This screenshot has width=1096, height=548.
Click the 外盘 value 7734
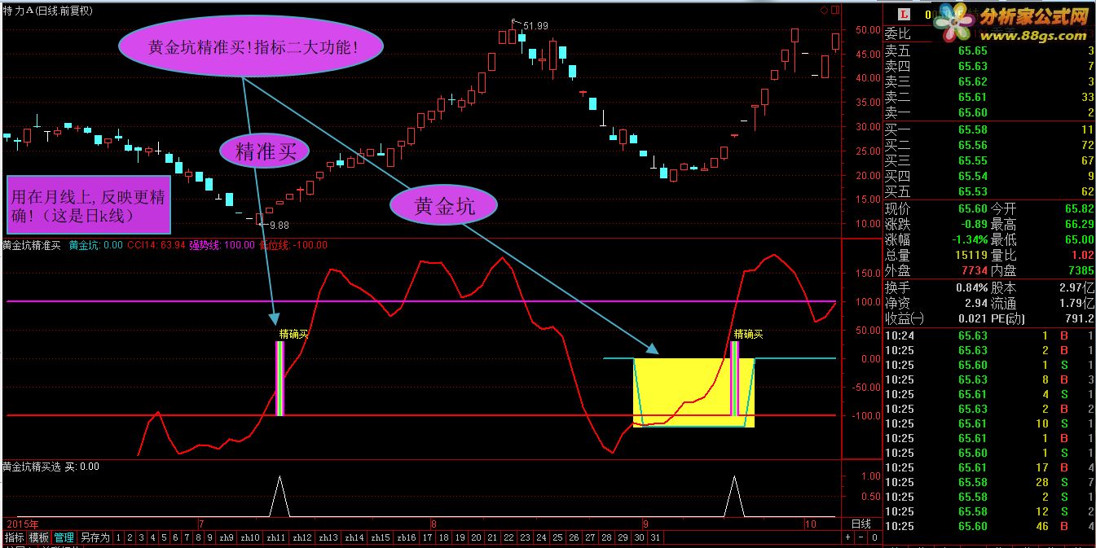pos(975,270)
